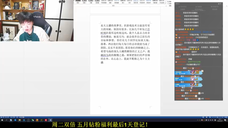Click the zoom out minus button
Screen dimensions: 228x128
click(212, 117)
